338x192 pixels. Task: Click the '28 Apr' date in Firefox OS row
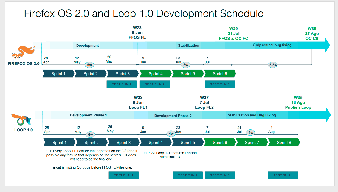coord(46,60)
